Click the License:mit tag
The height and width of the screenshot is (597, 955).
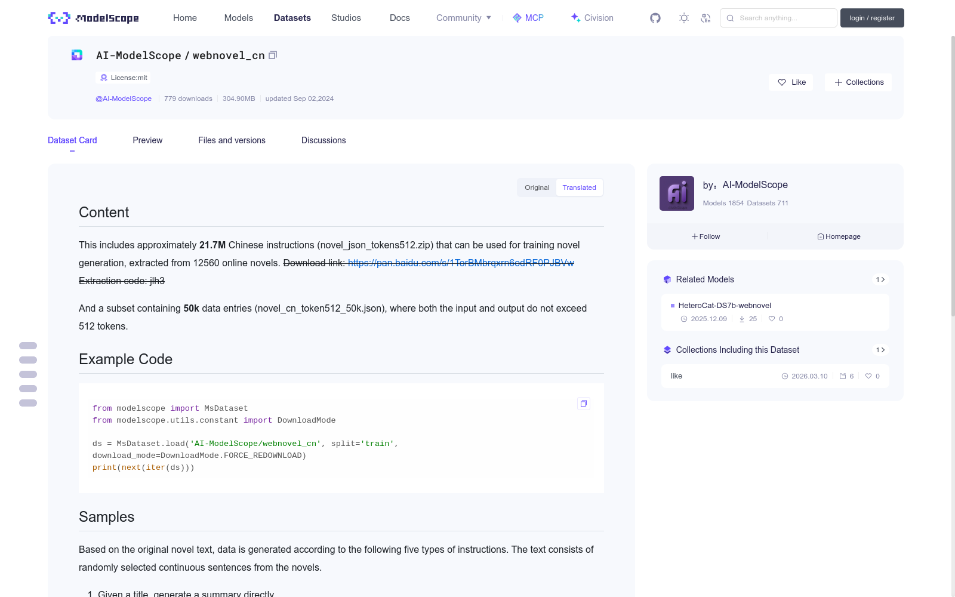pos(123,78)
